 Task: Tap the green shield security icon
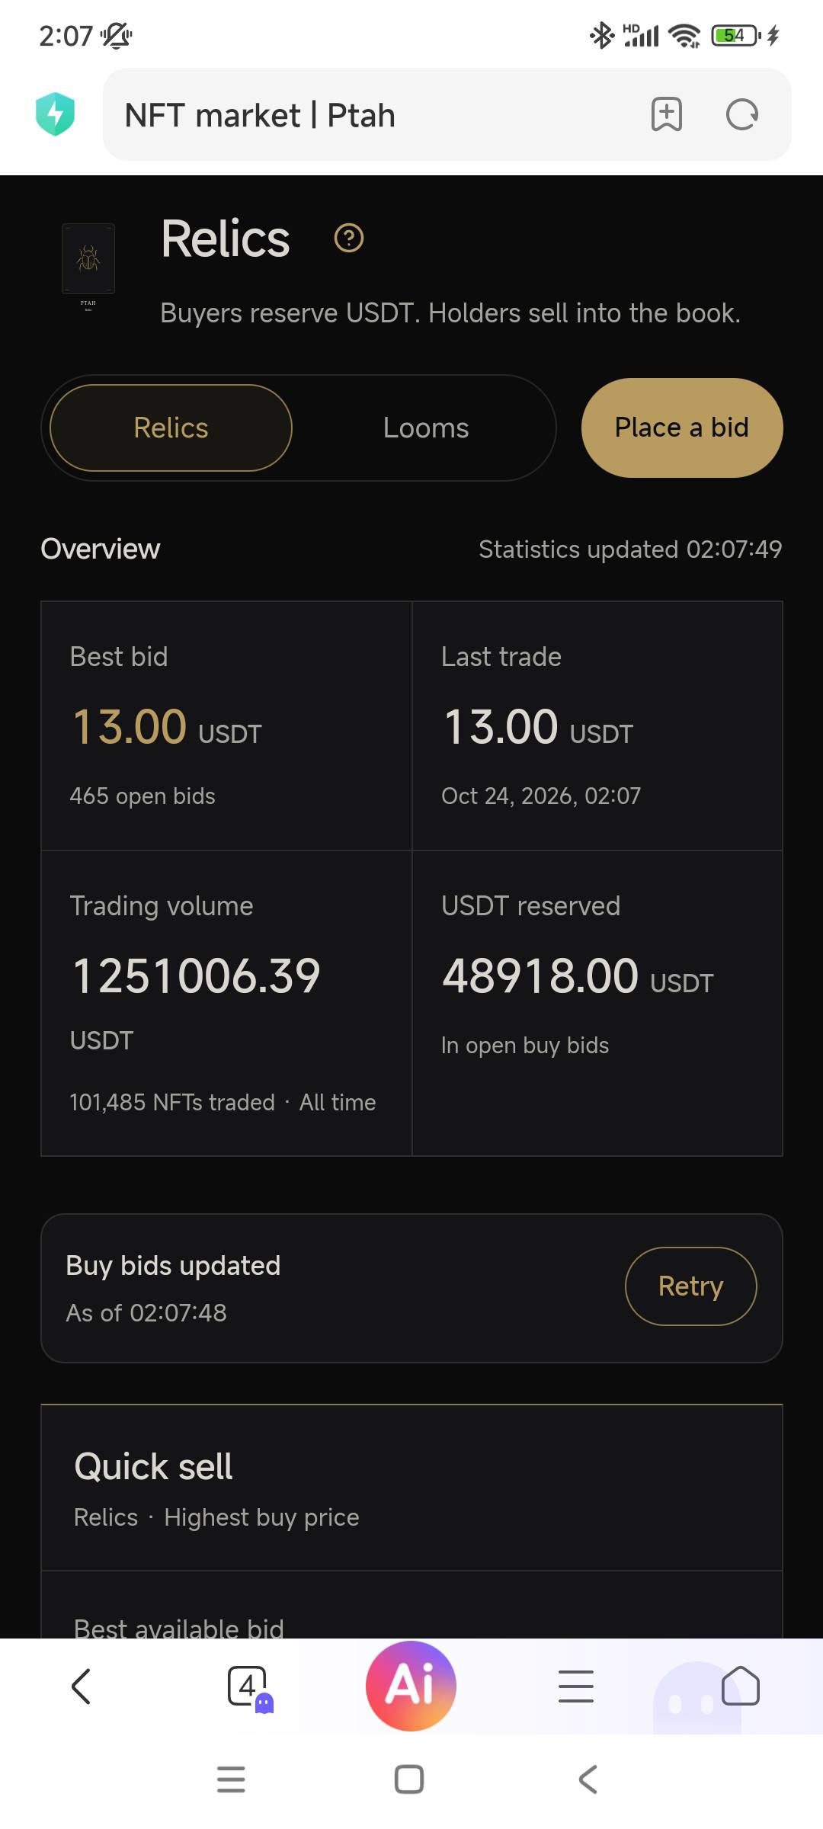tap(55, 114)
